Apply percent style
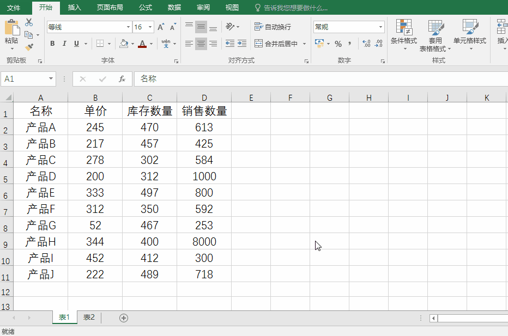Image resolution: width=508 pixels, height=336 pixels. [x=338, y=44]
